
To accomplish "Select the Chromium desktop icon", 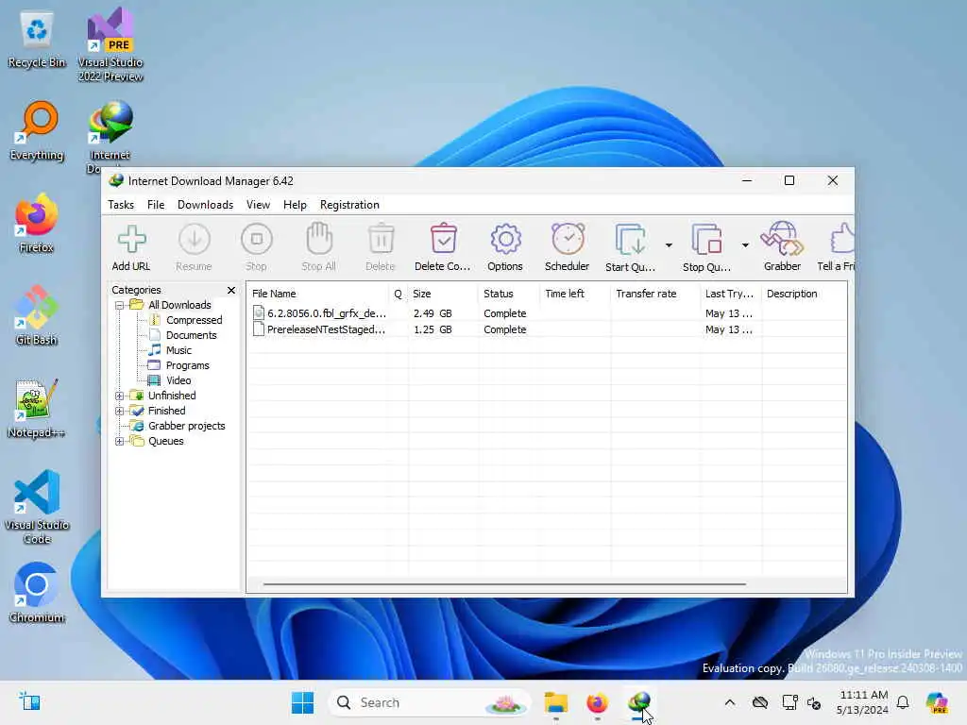I will click(37, 593).
